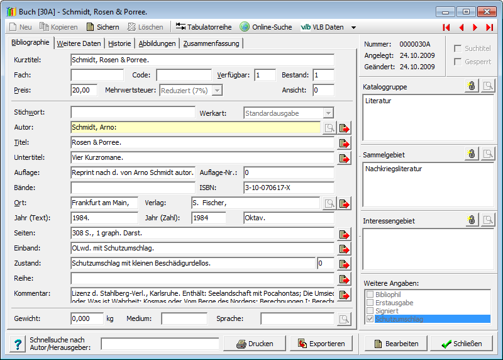Click the search icon next to Verlag
503x360 pixels.
tap(329, 203)
